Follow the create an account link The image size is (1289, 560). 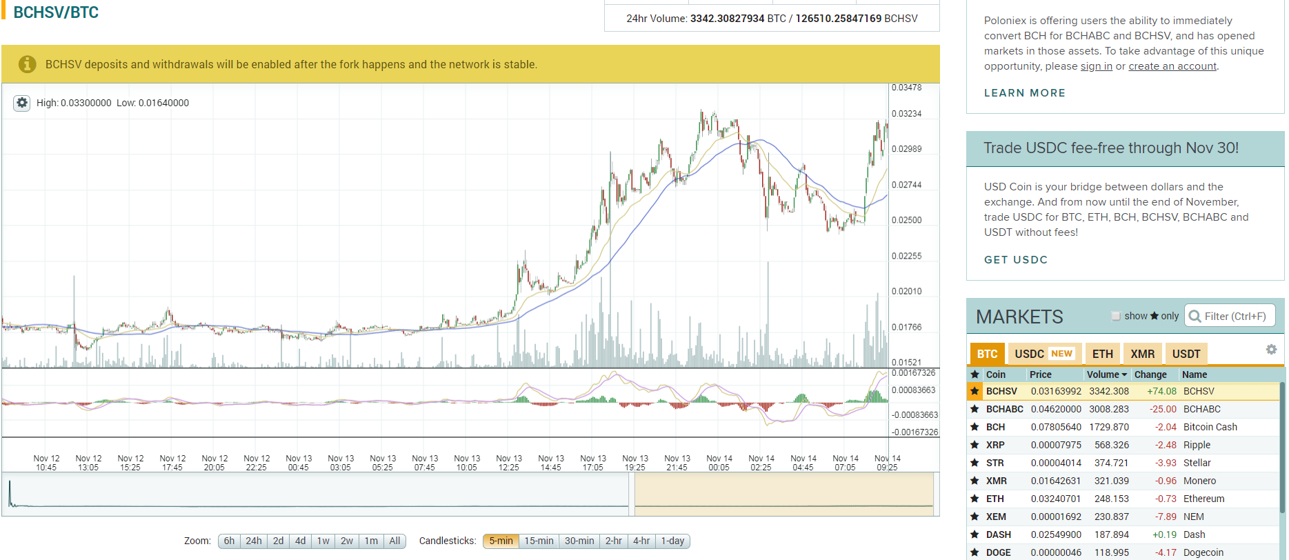tap(1172, 66)
